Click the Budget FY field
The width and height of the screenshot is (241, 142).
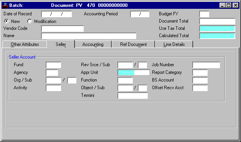click(x=204, y=14)
